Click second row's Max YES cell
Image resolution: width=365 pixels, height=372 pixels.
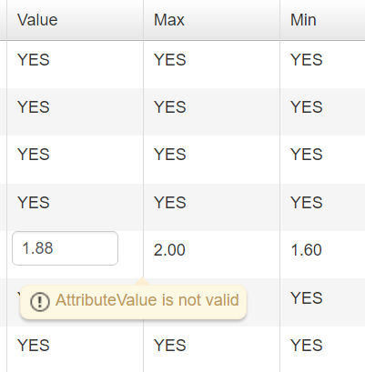coord(211,112)
